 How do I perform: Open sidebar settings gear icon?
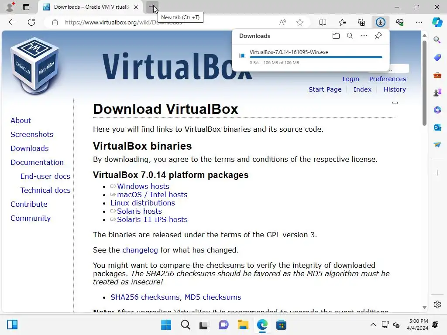[x=437, y=304]
